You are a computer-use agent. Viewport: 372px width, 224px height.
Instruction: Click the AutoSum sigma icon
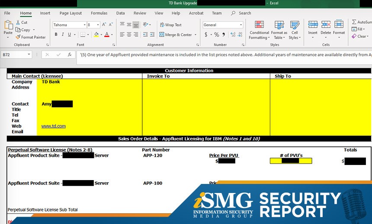tap(354, 22)
